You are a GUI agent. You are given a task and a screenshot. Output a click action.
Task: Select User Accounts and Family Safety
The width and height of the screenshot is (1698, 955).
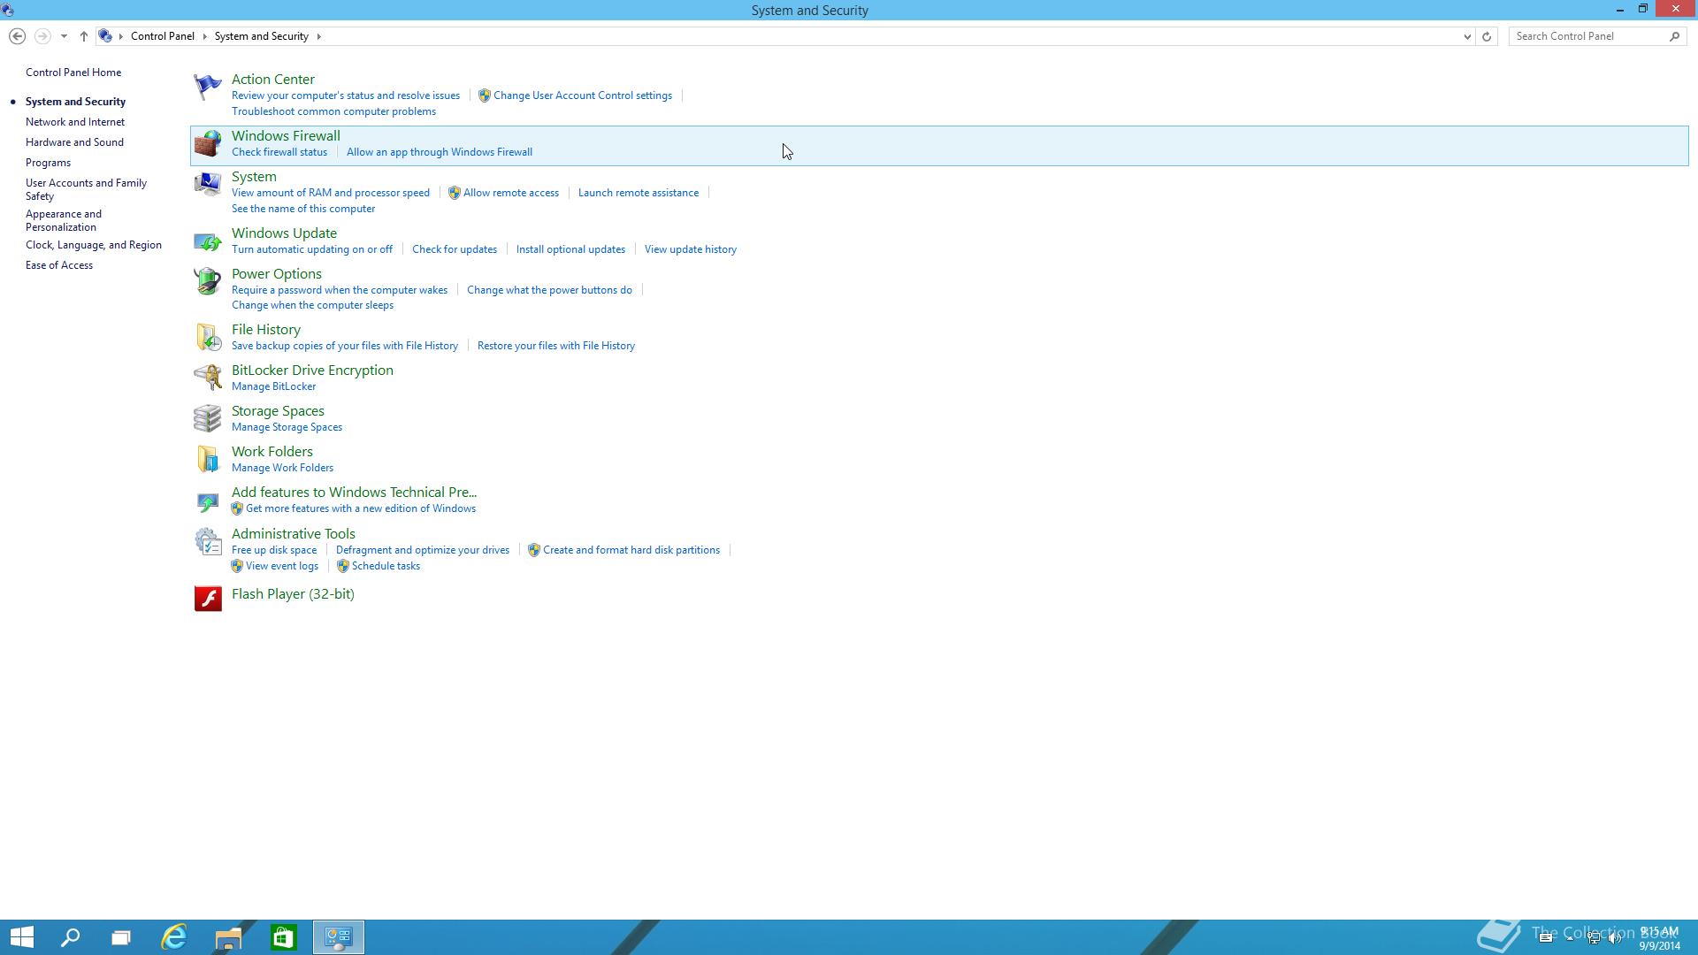click(x=86, y=189)
